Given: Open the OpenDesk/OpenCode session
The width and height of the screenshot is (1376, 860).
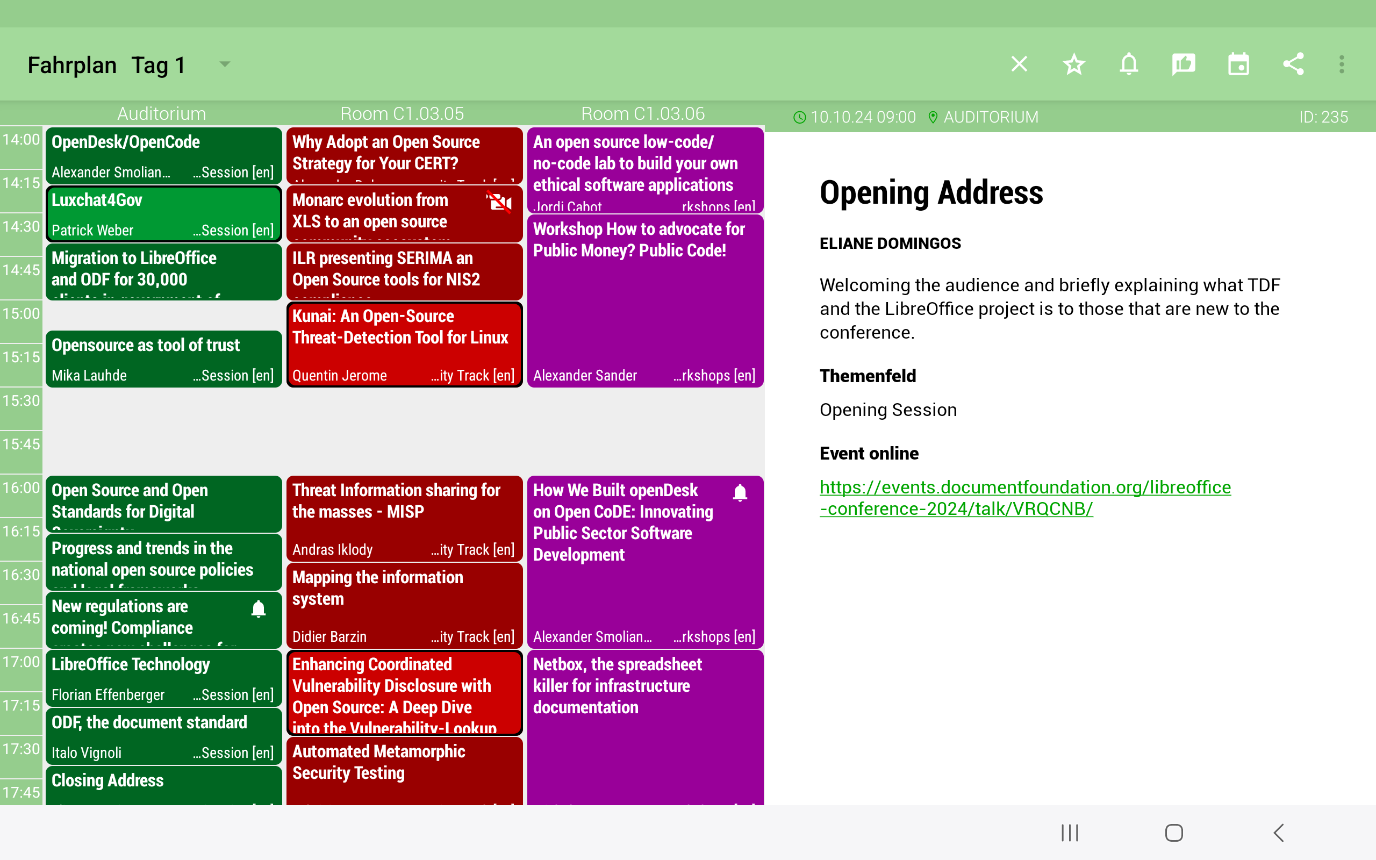Looking at the screenshot, I should [x=164, y=156].
